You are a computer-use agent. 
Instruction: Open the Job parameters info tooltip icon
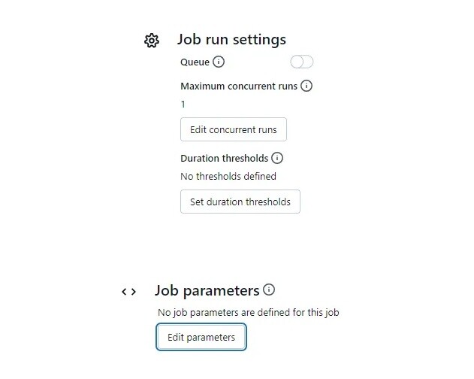click(270, 290)
